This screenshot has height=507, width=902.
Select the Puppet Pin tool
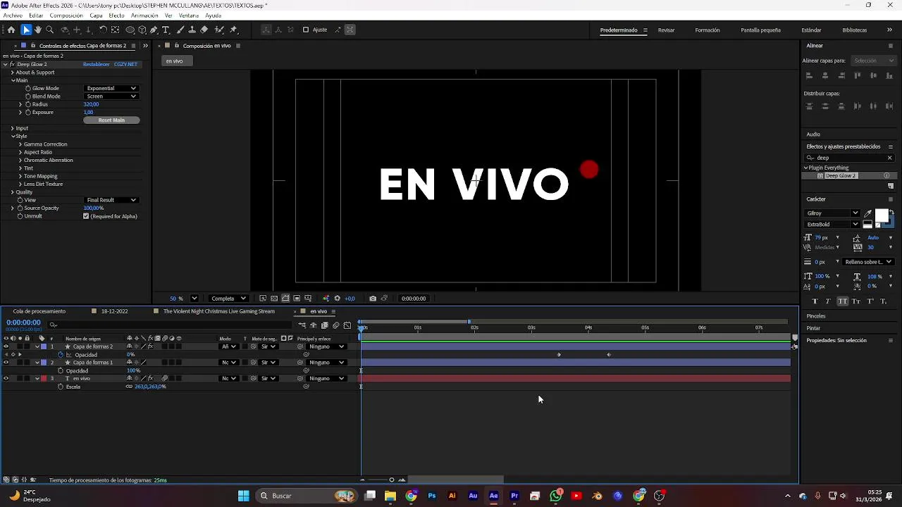pyautogui.click(x=233, y=30)
